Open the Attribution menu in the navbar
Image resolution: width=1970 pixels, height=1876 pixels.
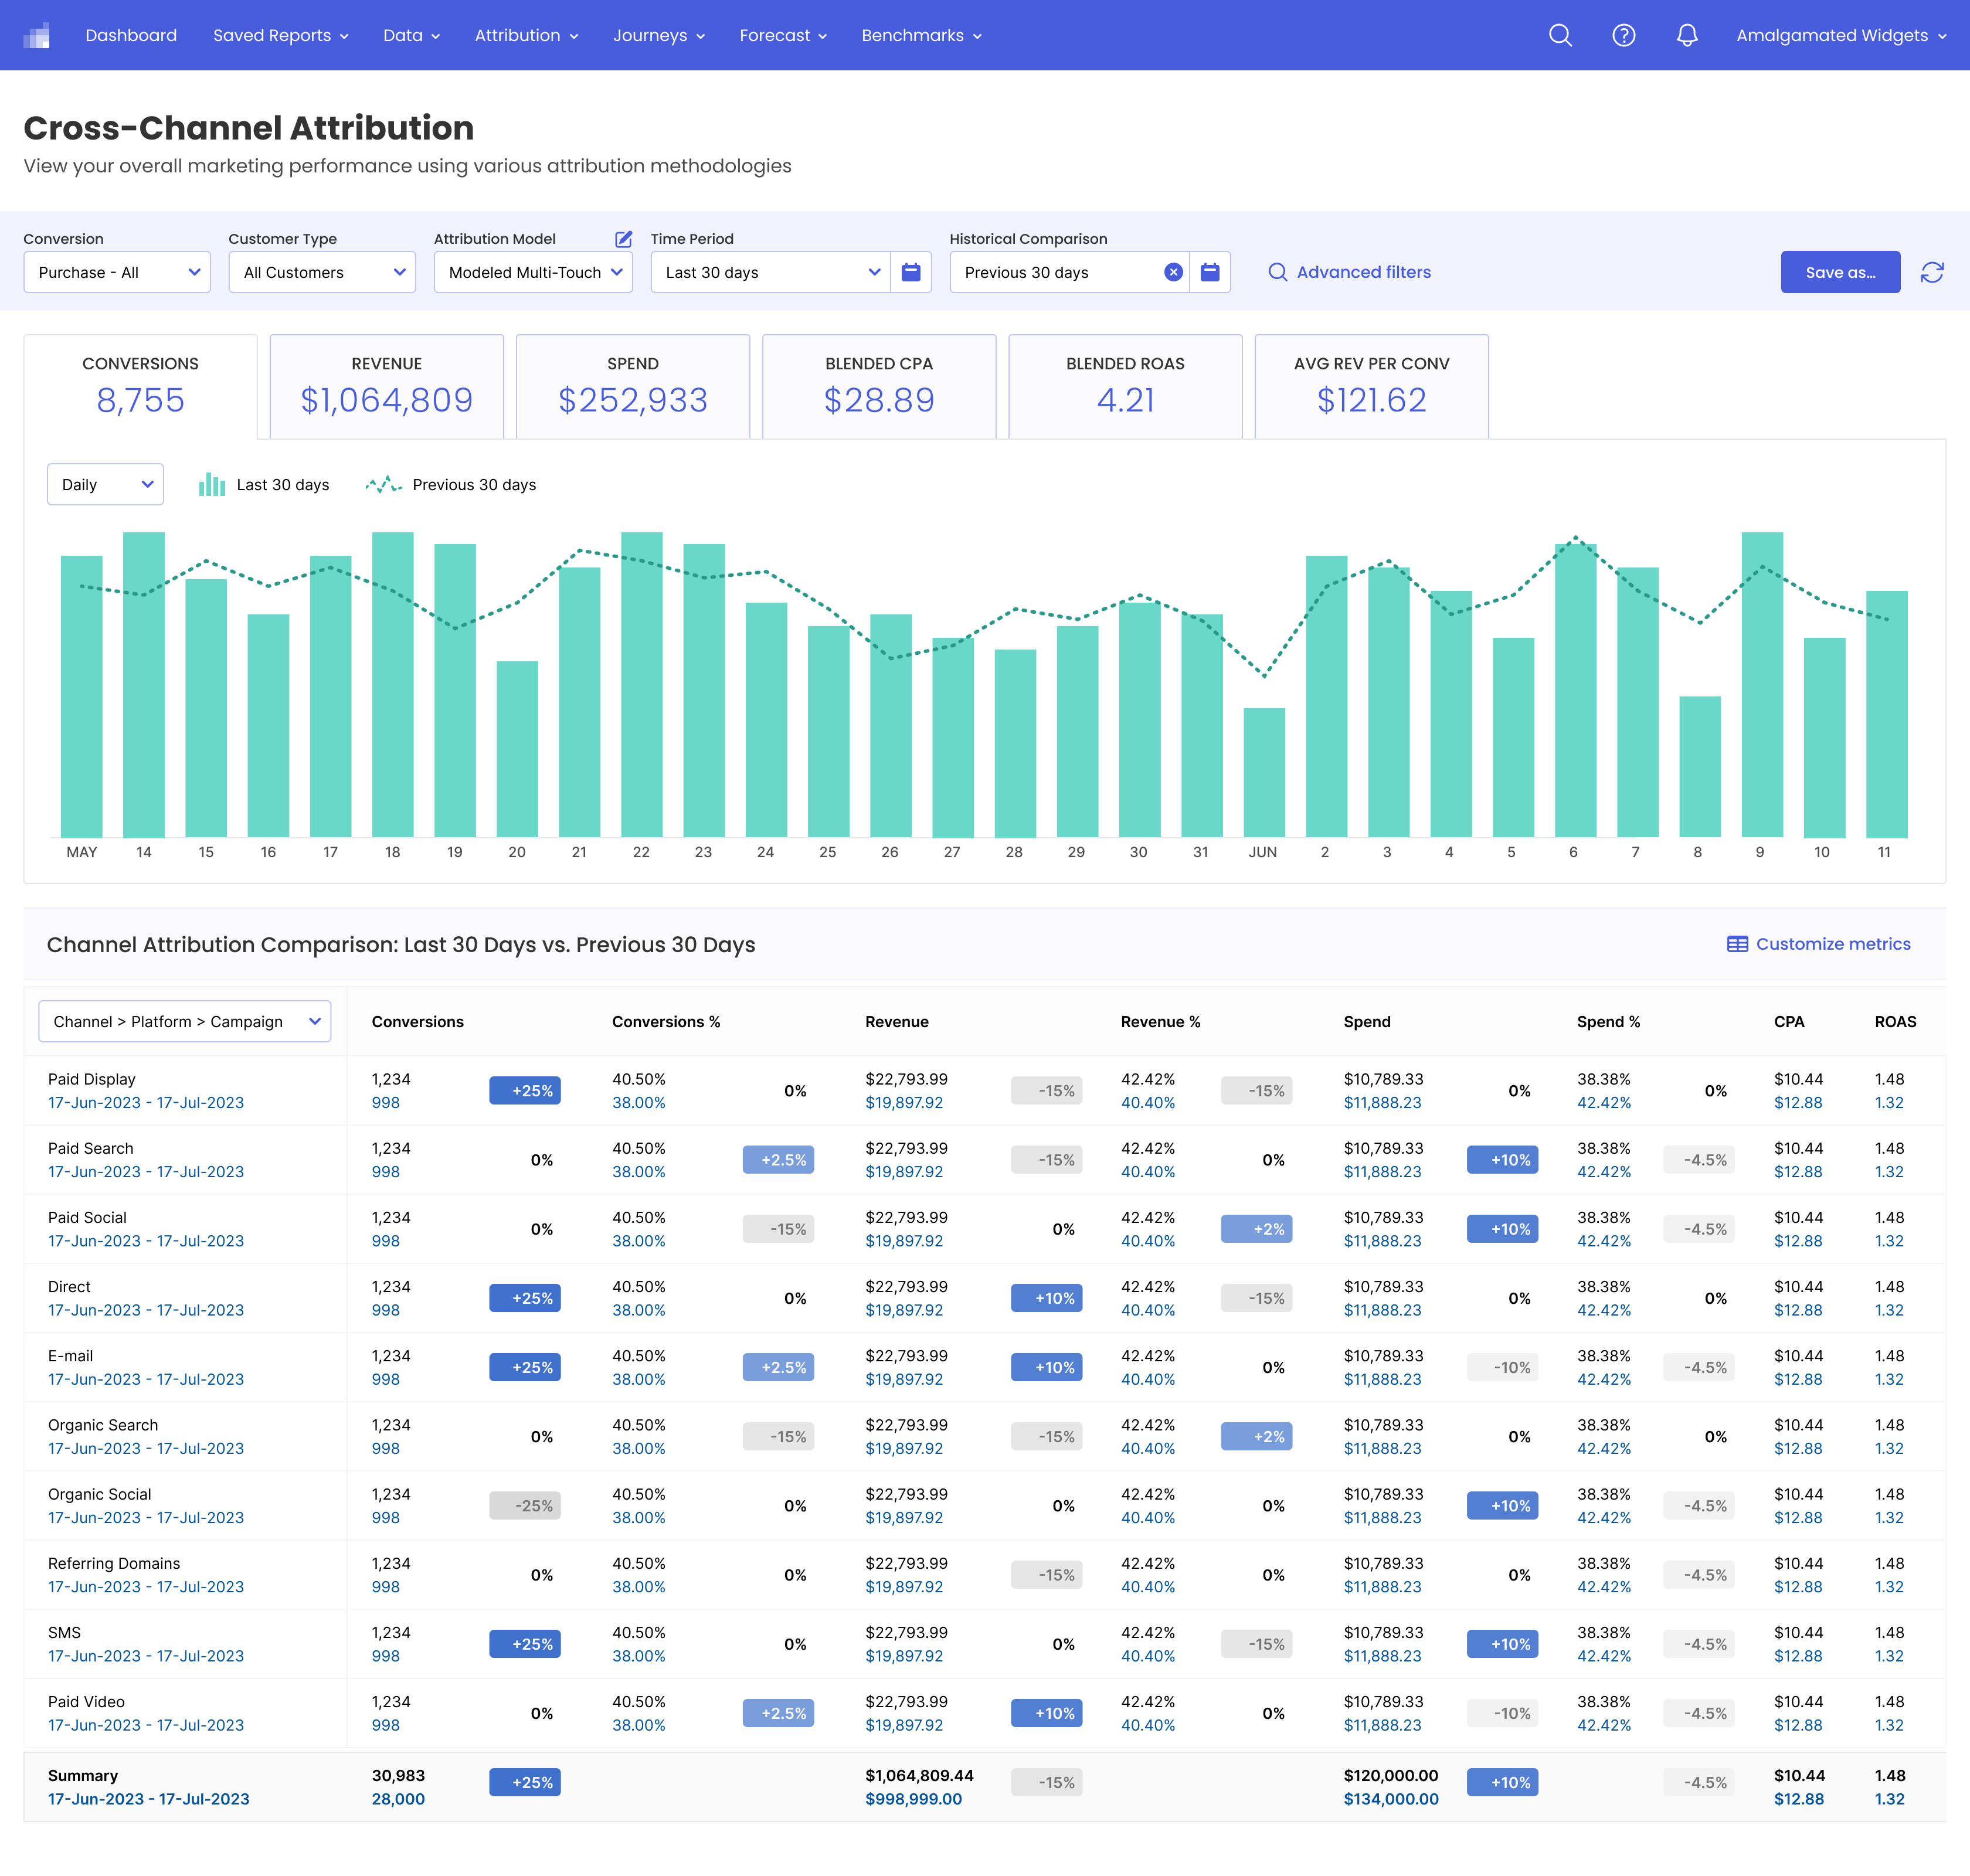click(x=527, y=35)
